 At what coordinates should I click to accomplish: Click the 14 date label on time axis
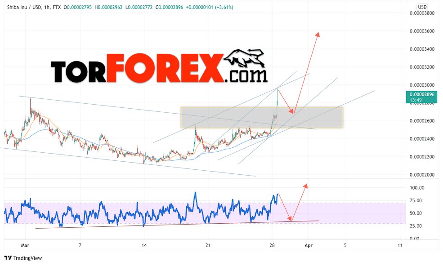144,245
